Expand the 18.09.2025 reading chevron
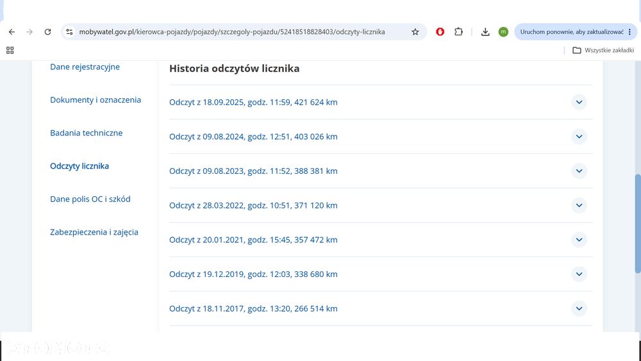Image resolution: width=641 pixels, height=361 pixels. click(x=579, y=102)
